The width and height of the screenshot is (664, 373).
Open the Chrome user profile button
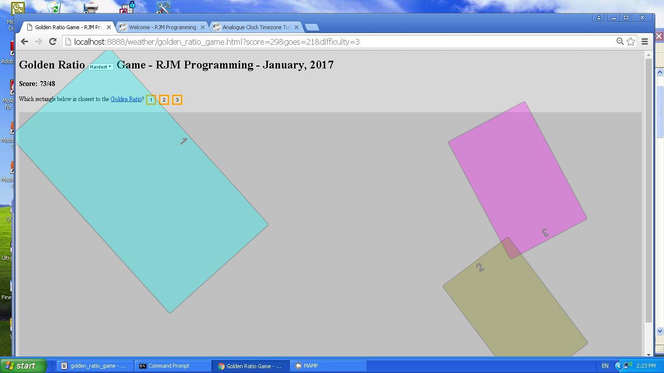(x=598, y=17)
